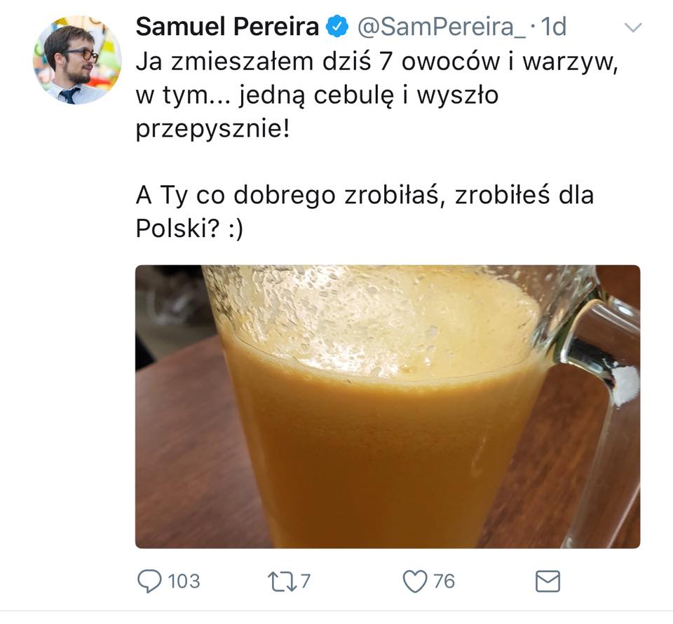Image resolution: width=673 pixels, height=624 pixels.
Task: Open the Samuel Pereira display name link
Action: click(x=227, y=27)
